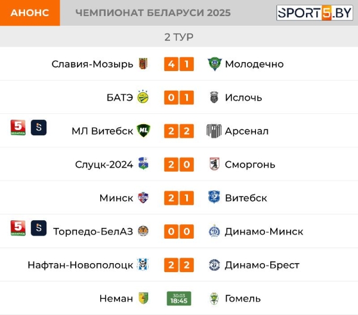This screenshot has height=315, width=358.
Task: Click the Динамо-Минск team name
Action: (264, 231)
